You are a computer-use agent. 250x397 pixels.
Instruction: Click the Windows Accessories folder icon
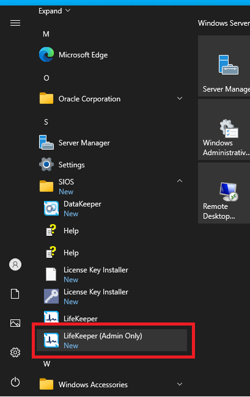click(46, 384)
